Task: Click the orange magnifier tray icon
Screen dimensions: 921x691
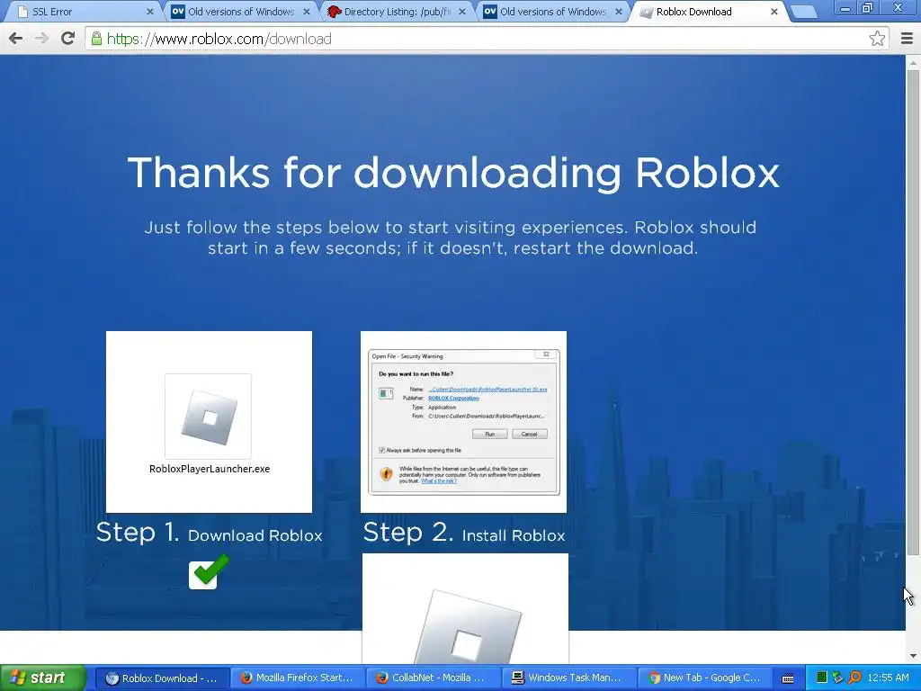Action: [x=854, y=678]
